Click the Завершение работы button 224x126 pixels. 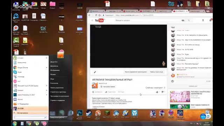(57, 117)
